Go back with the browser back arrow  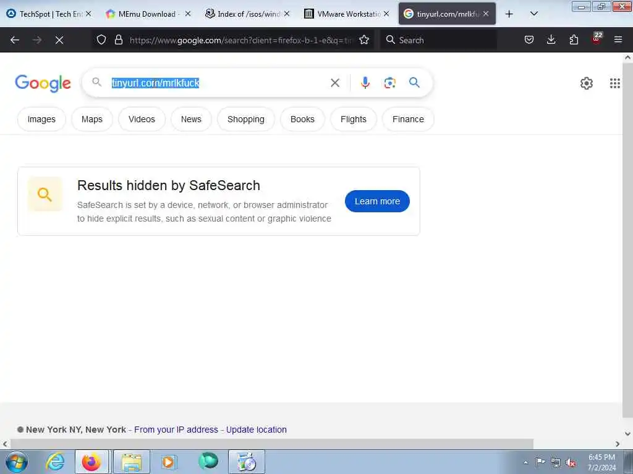(15, 40)
